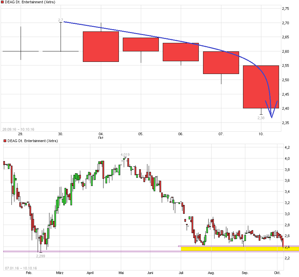The image size is (299, 277).
Task: Click the x-axis label '10.'
Action: click(x=261, y=134)
